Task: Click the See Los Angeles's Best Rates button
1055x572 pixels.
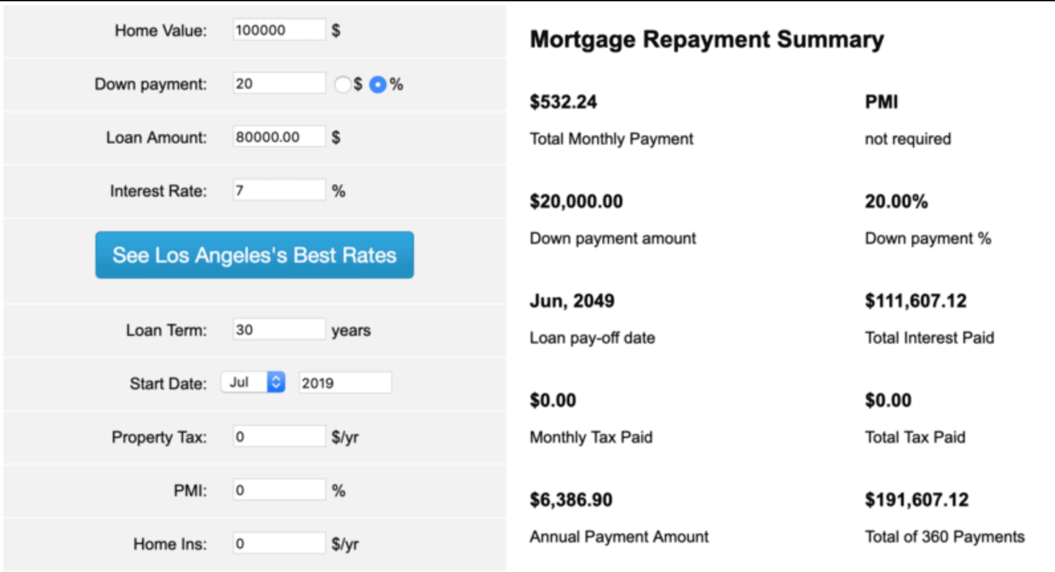Action: [x=254, y=255]
